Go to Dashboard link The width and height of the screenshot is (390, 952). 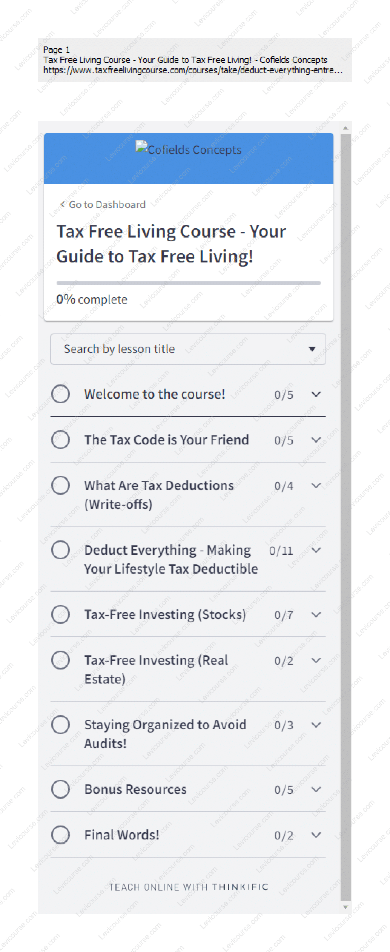click(x=107, y=204)
